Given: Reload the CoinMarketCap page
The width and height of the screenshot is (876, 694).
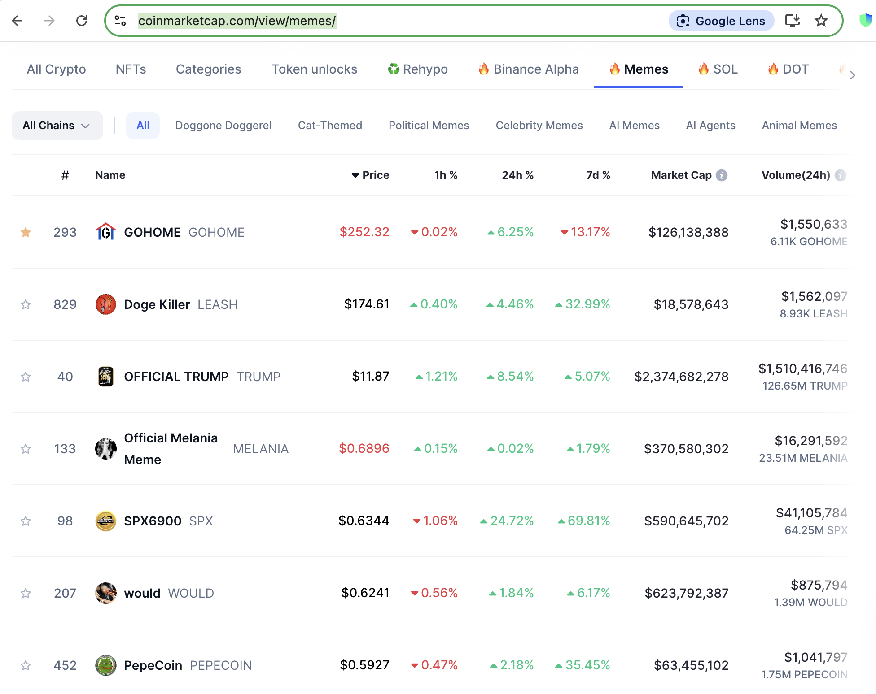Looking at the screenshot, I should tap(82, 21).
